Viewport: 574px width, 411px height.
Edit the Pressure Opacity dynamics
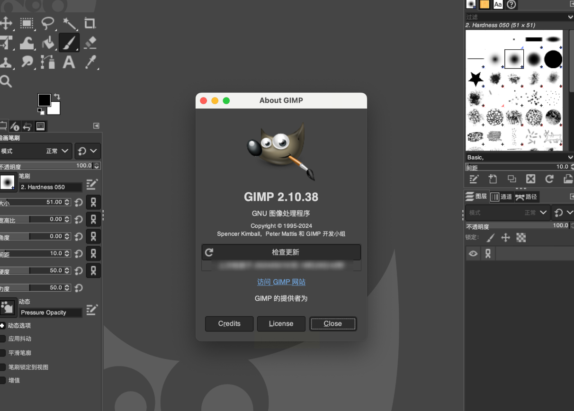pos(92,310)
